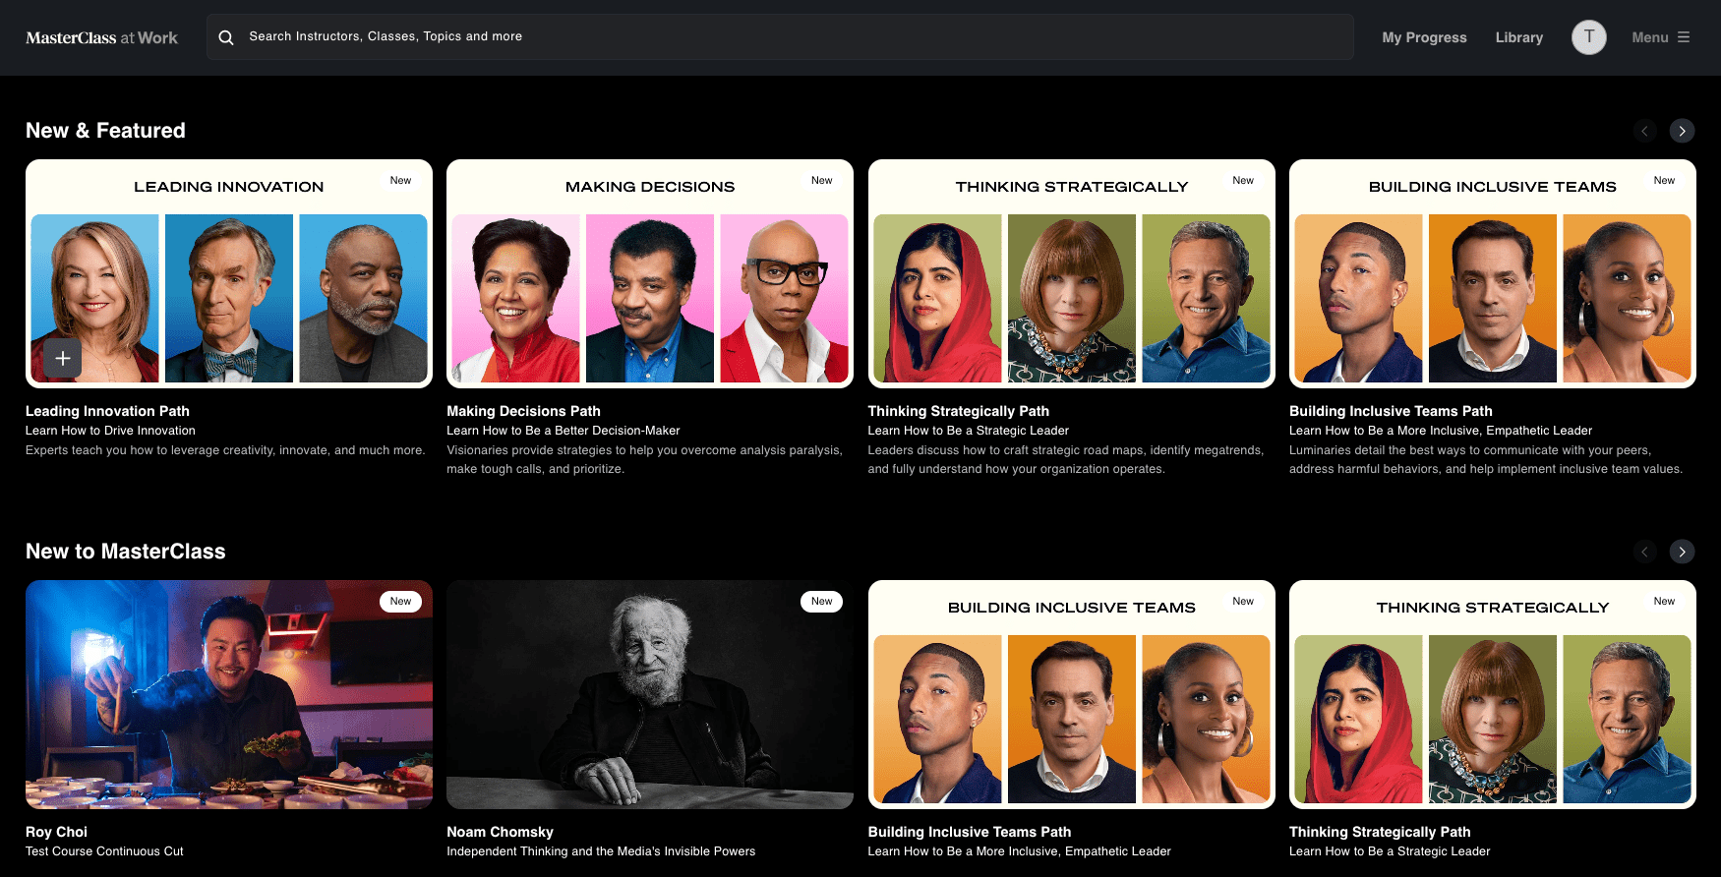Image resolution: width=1721 pixels, height=877 pixels.
Task: Open the hamburger Menu
Action: coord(1660,37)
